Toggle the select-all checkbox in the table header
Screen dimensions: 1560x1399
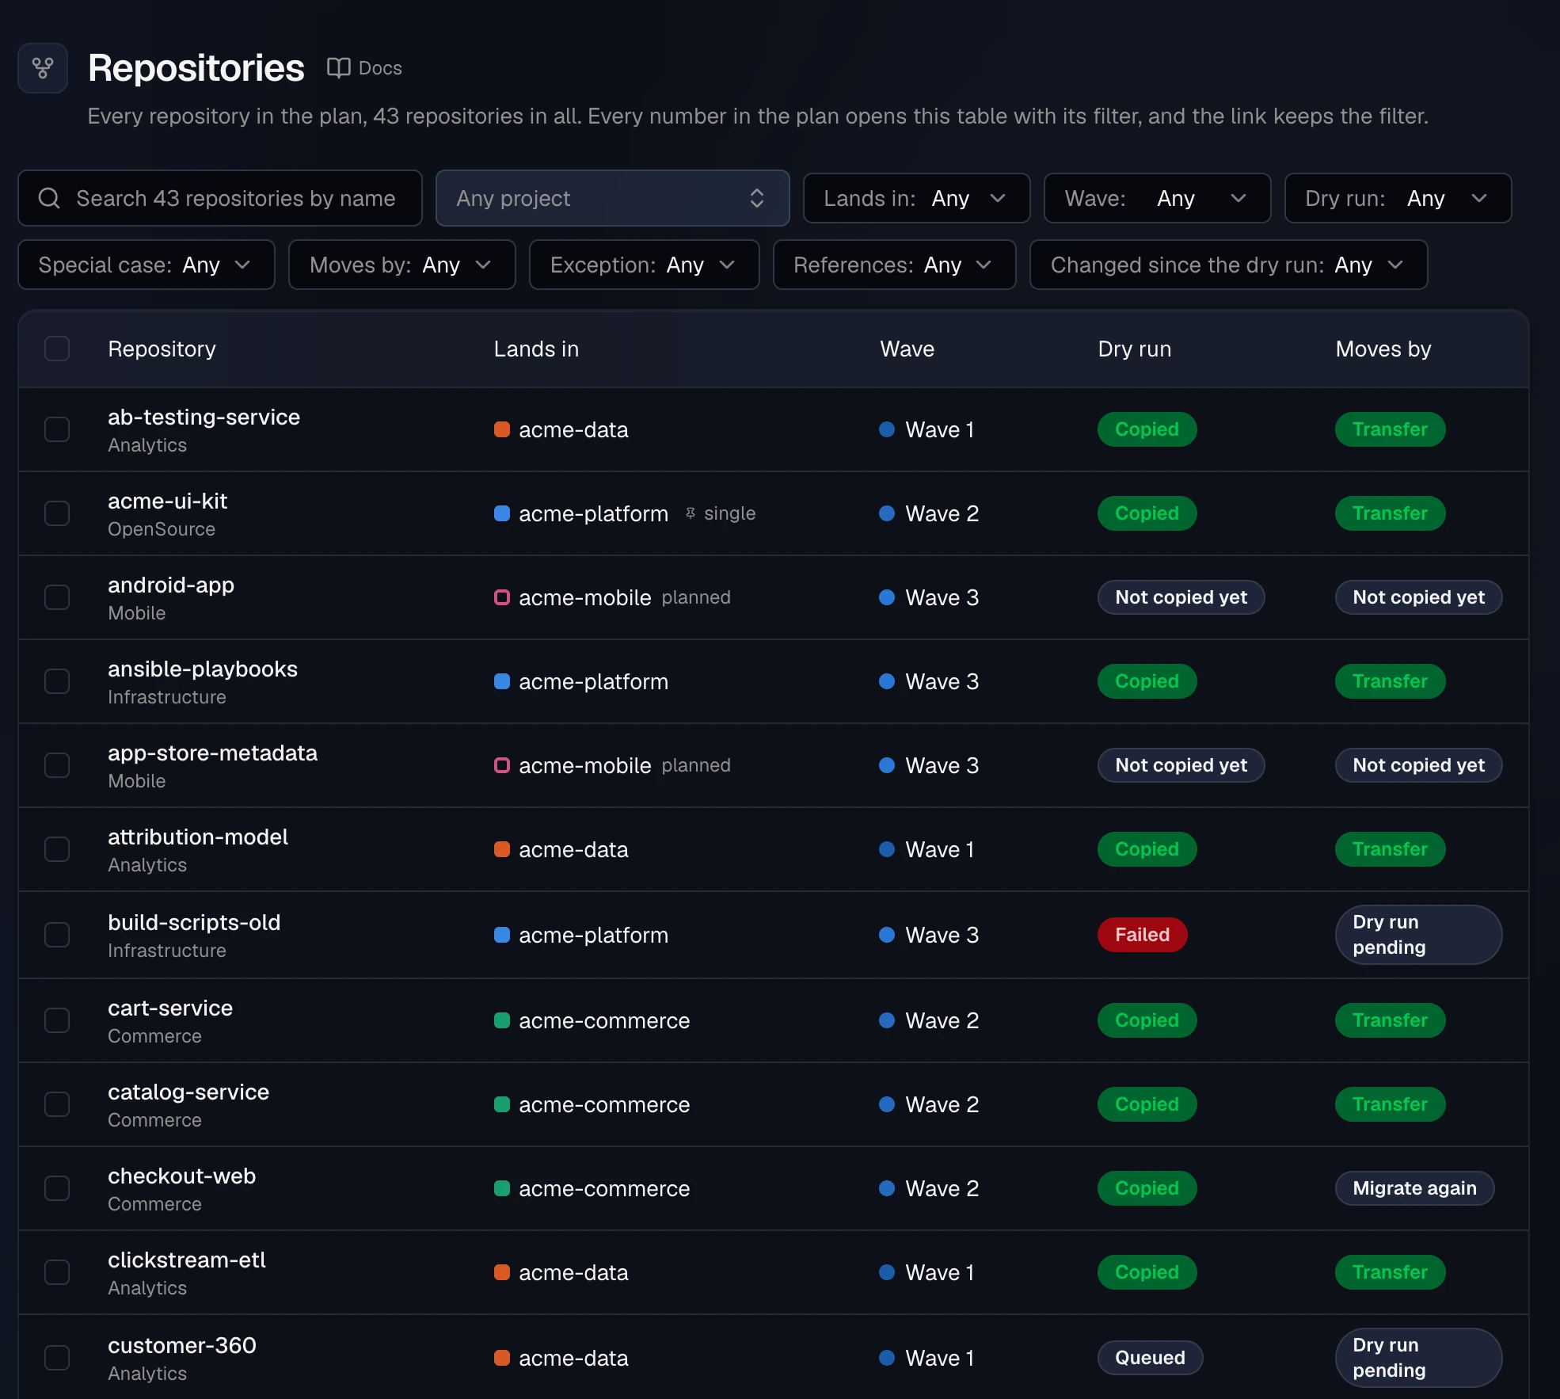tap(57, 349)
